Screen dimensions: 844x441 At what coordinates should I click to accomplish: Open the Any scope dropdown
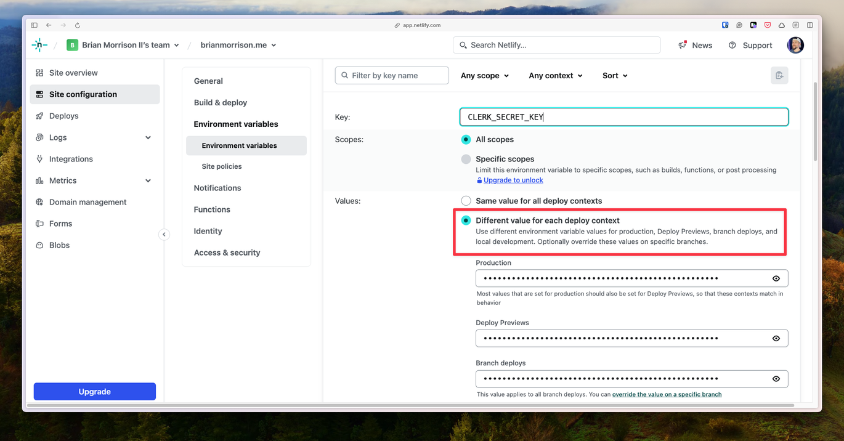(x=485, y=75)
